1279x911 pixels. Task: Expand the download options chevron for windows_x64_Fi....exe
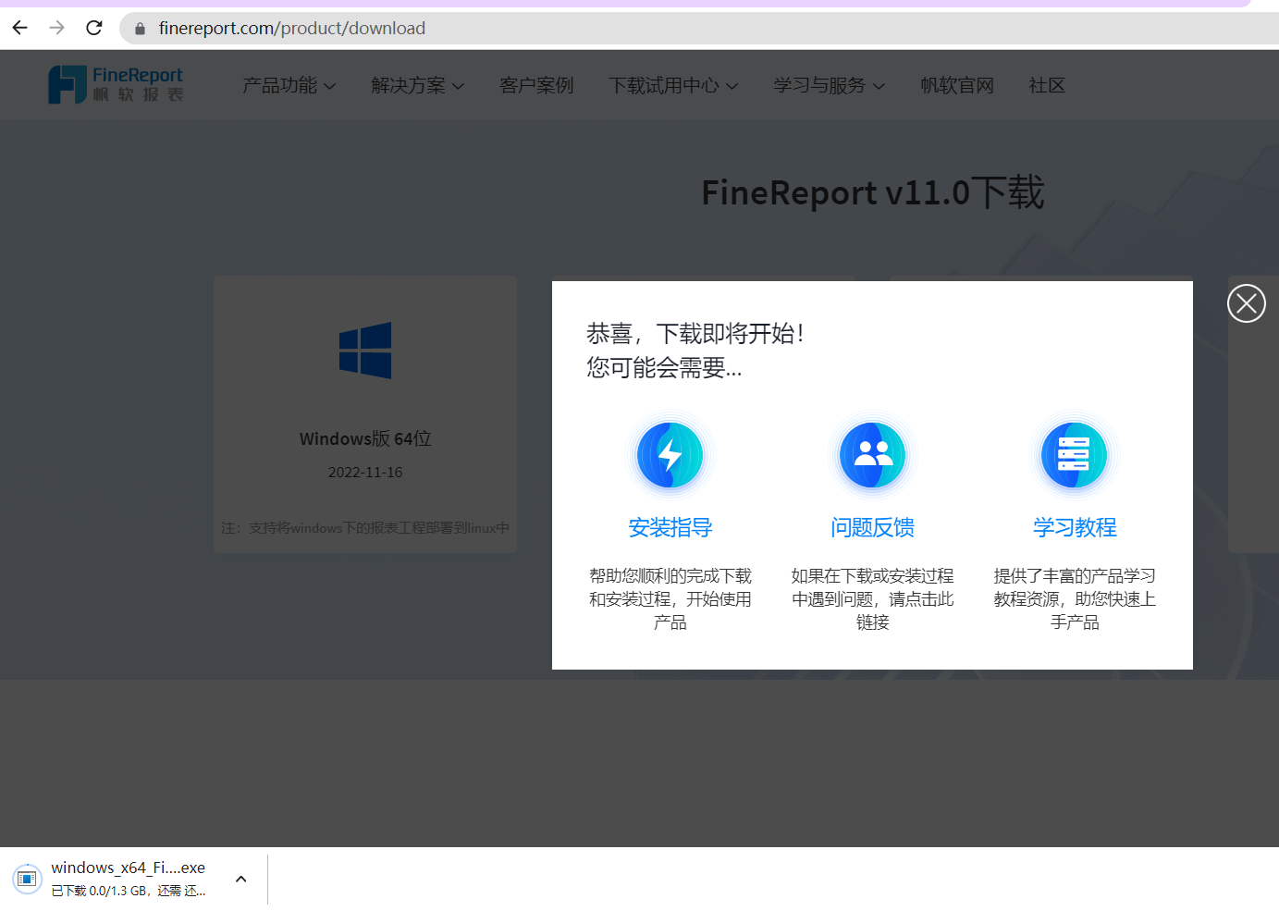point(240,880)
